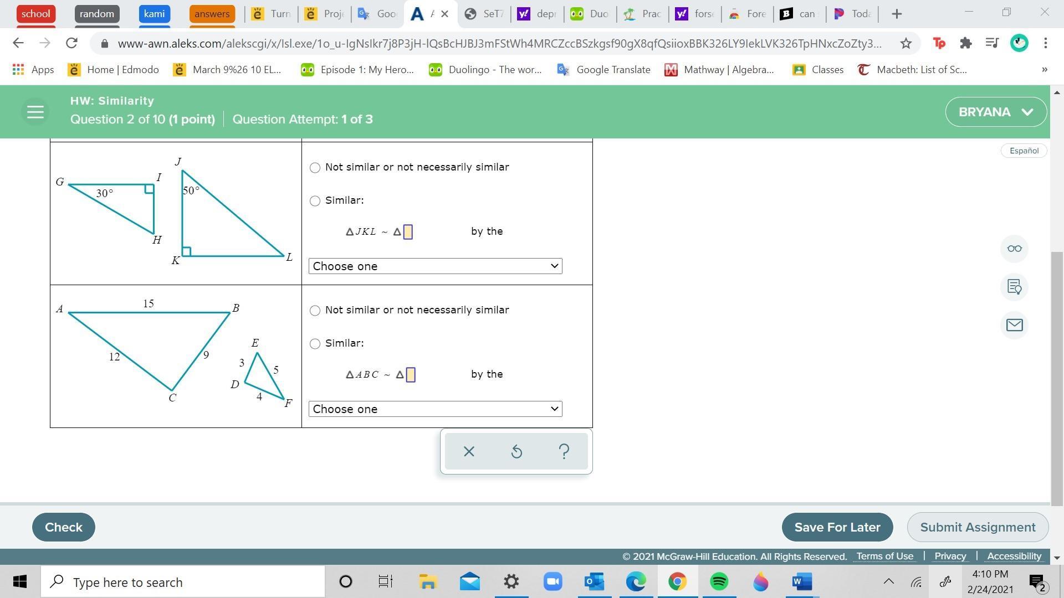1064x598 pixels.
Task: Open the ALEKS hamburger menu
Action: click(x=35, y=112)
